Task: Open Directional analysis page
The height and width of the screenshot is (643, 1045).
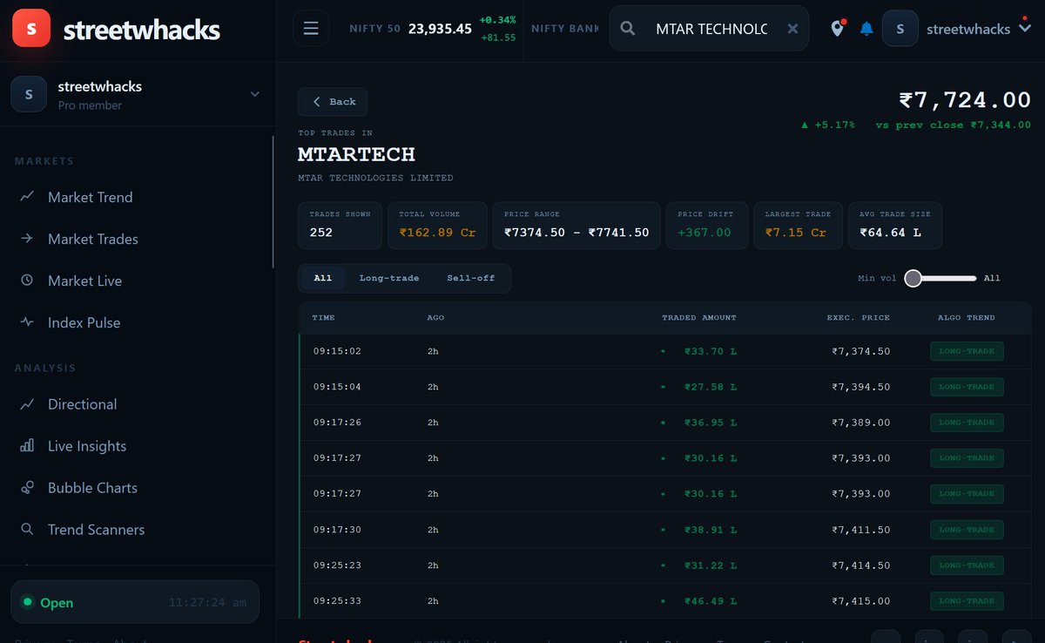Action: [82, 405]
